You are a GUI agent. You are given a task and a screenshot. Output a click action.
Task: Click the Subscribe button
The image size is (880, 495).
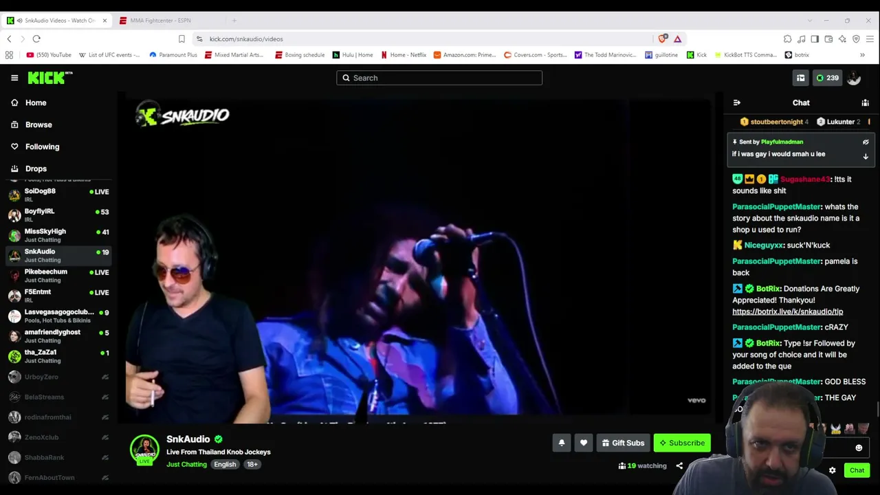(682, 443)
